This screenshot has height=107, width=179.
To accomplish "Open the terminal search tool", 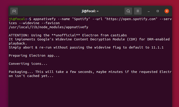I will [128, 11].
